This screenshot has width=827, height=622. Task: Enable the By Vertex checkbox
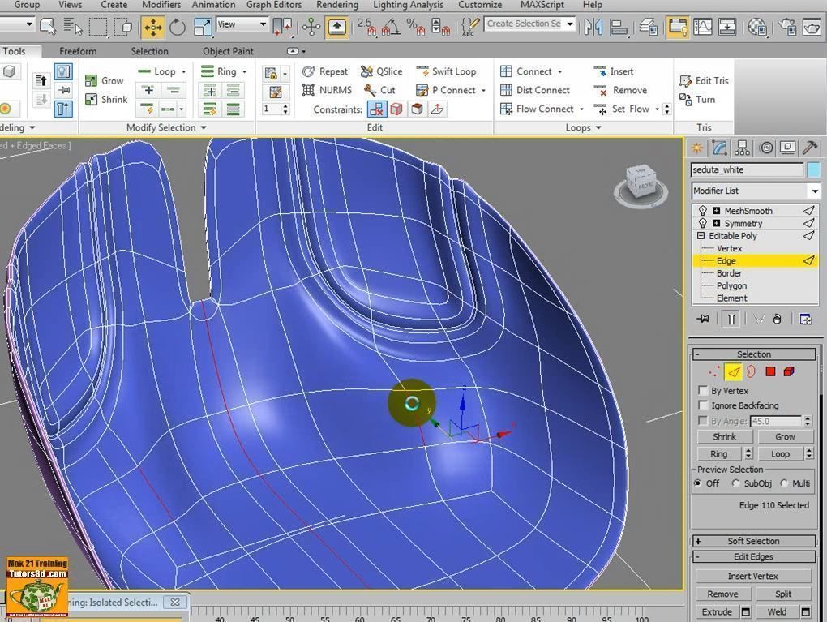[x=704, y=391]
